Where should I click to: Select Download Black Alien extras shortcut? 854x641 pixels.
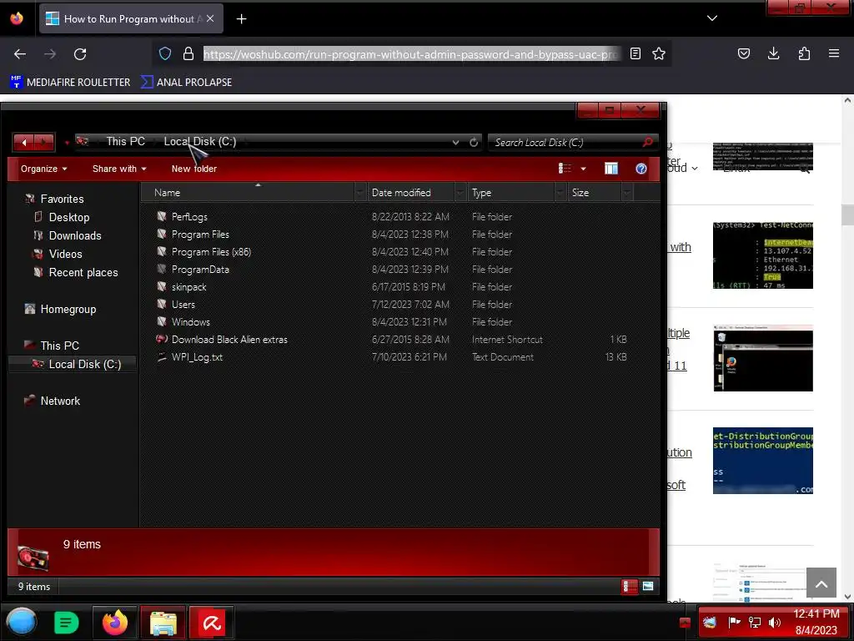[x=229, y=340]
